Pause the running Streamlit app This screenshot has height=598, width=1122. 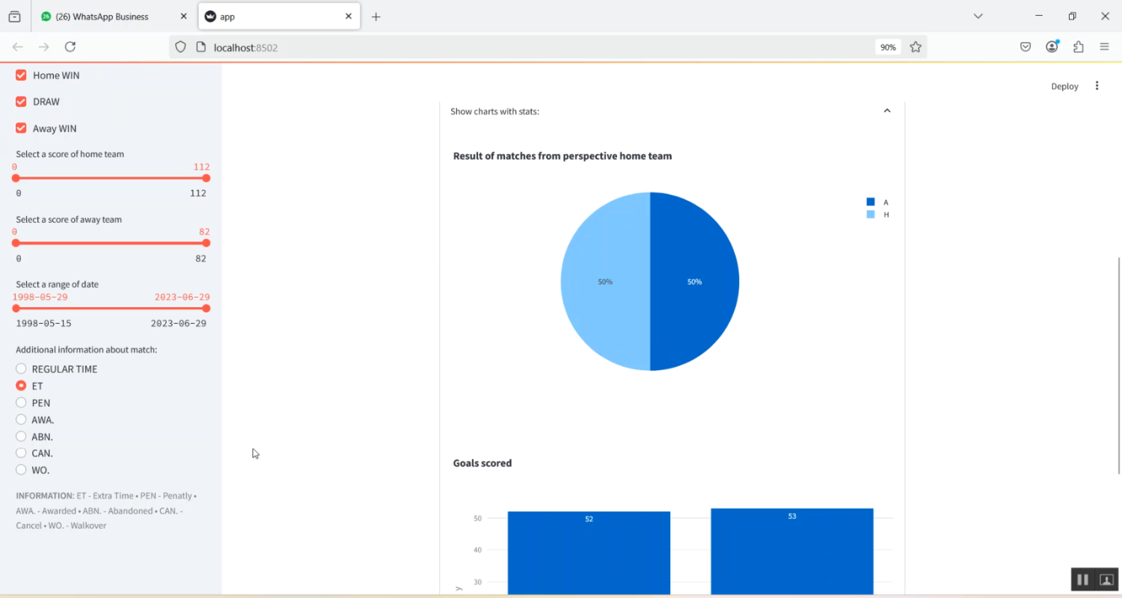1082,579
